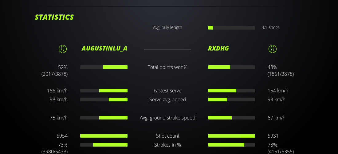Click RXDHG's player avatar icon
Image resolution: width=338 pixels, height=154 pixels.
point(273,49)
